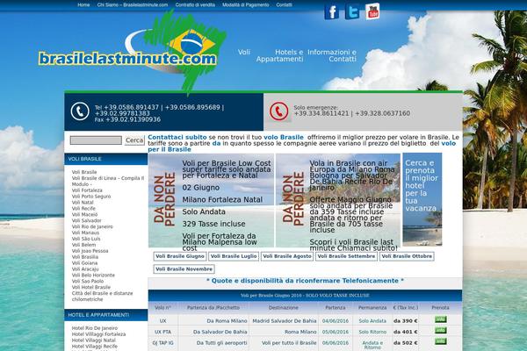Click VOLI BRASILE sidebar section header
The width and height of the screenshot is (527, 351).
(x=106, y=159)
